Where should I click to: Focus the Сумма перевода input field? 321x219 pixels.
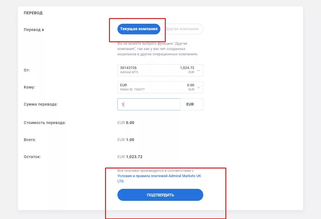149,104
